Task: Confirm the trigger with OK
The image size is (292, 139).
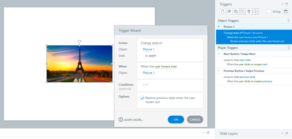Action: tap(176, 119)
